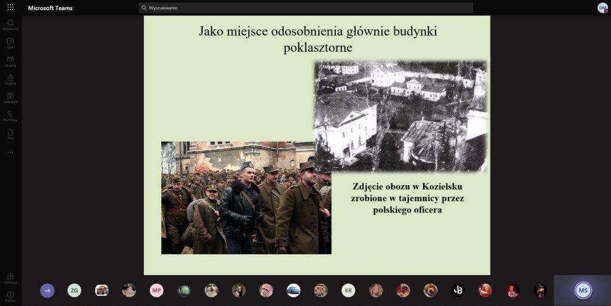Click the MS presenter tile

coord(582,291)
